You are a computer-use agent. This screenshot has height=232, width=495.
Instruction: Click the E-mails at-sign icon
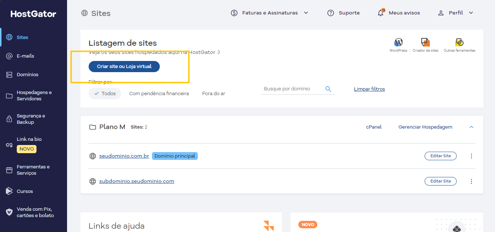click(x=9, y=56)
